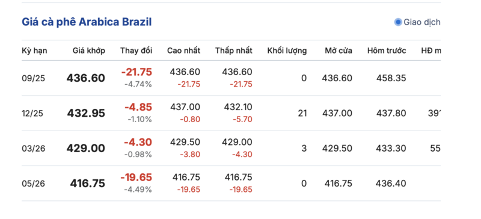Click the Mở cửa column header
This screenshot has width=481, height=219.
339,51
